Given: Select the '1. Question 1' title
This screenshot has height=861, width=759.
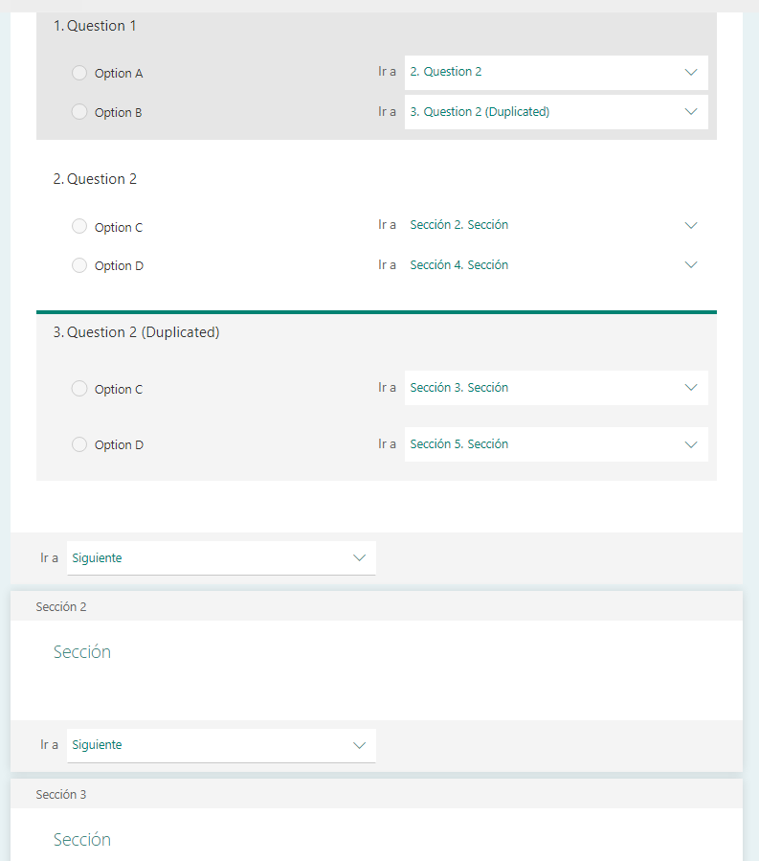Looking at the screenshot, I should (x=95, y=26).
